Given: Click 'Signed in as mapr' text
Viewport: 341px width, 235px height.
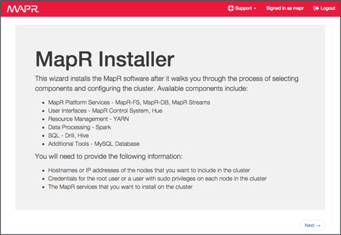Looking at the screenshot, I should (285, 9).
